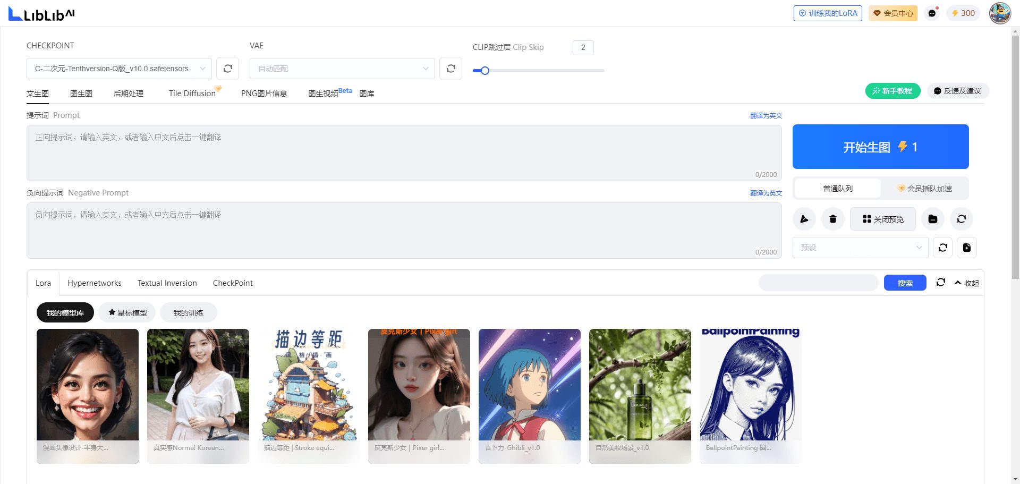Image resolution: width=1020 pixels, height=484 pixels.
Task: Click 翻译为英文 link for positive prompt
Action: coord(766,115)
